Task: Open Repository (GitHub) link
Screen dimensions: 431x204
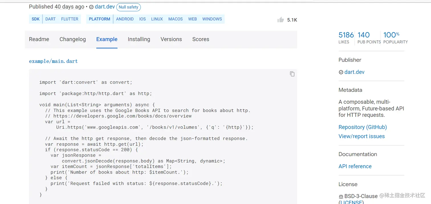Action: 363,127
